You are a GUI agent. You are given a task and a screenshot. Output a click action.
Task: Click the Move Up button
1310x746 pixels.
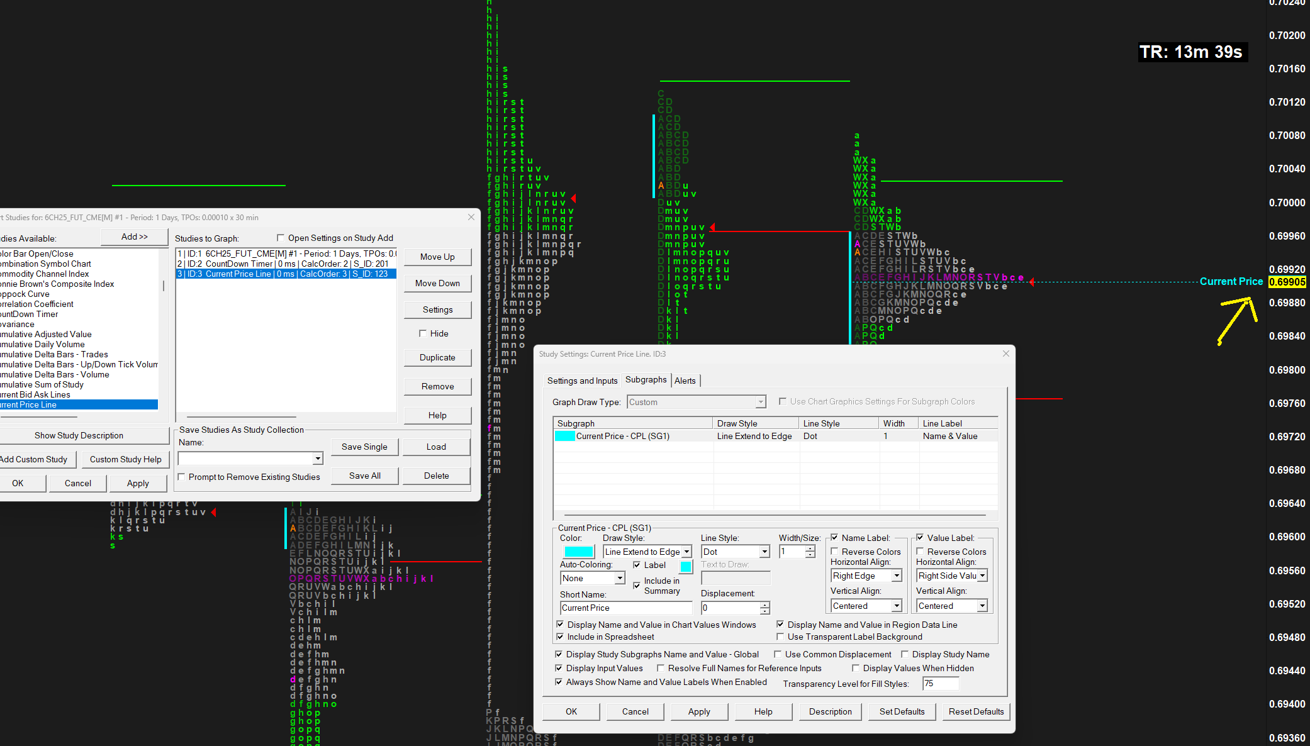(x=437, y=257)
